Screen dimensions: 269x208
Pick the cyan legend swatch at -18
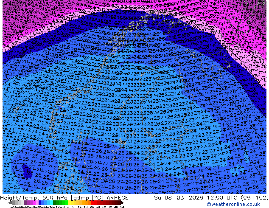51,202
